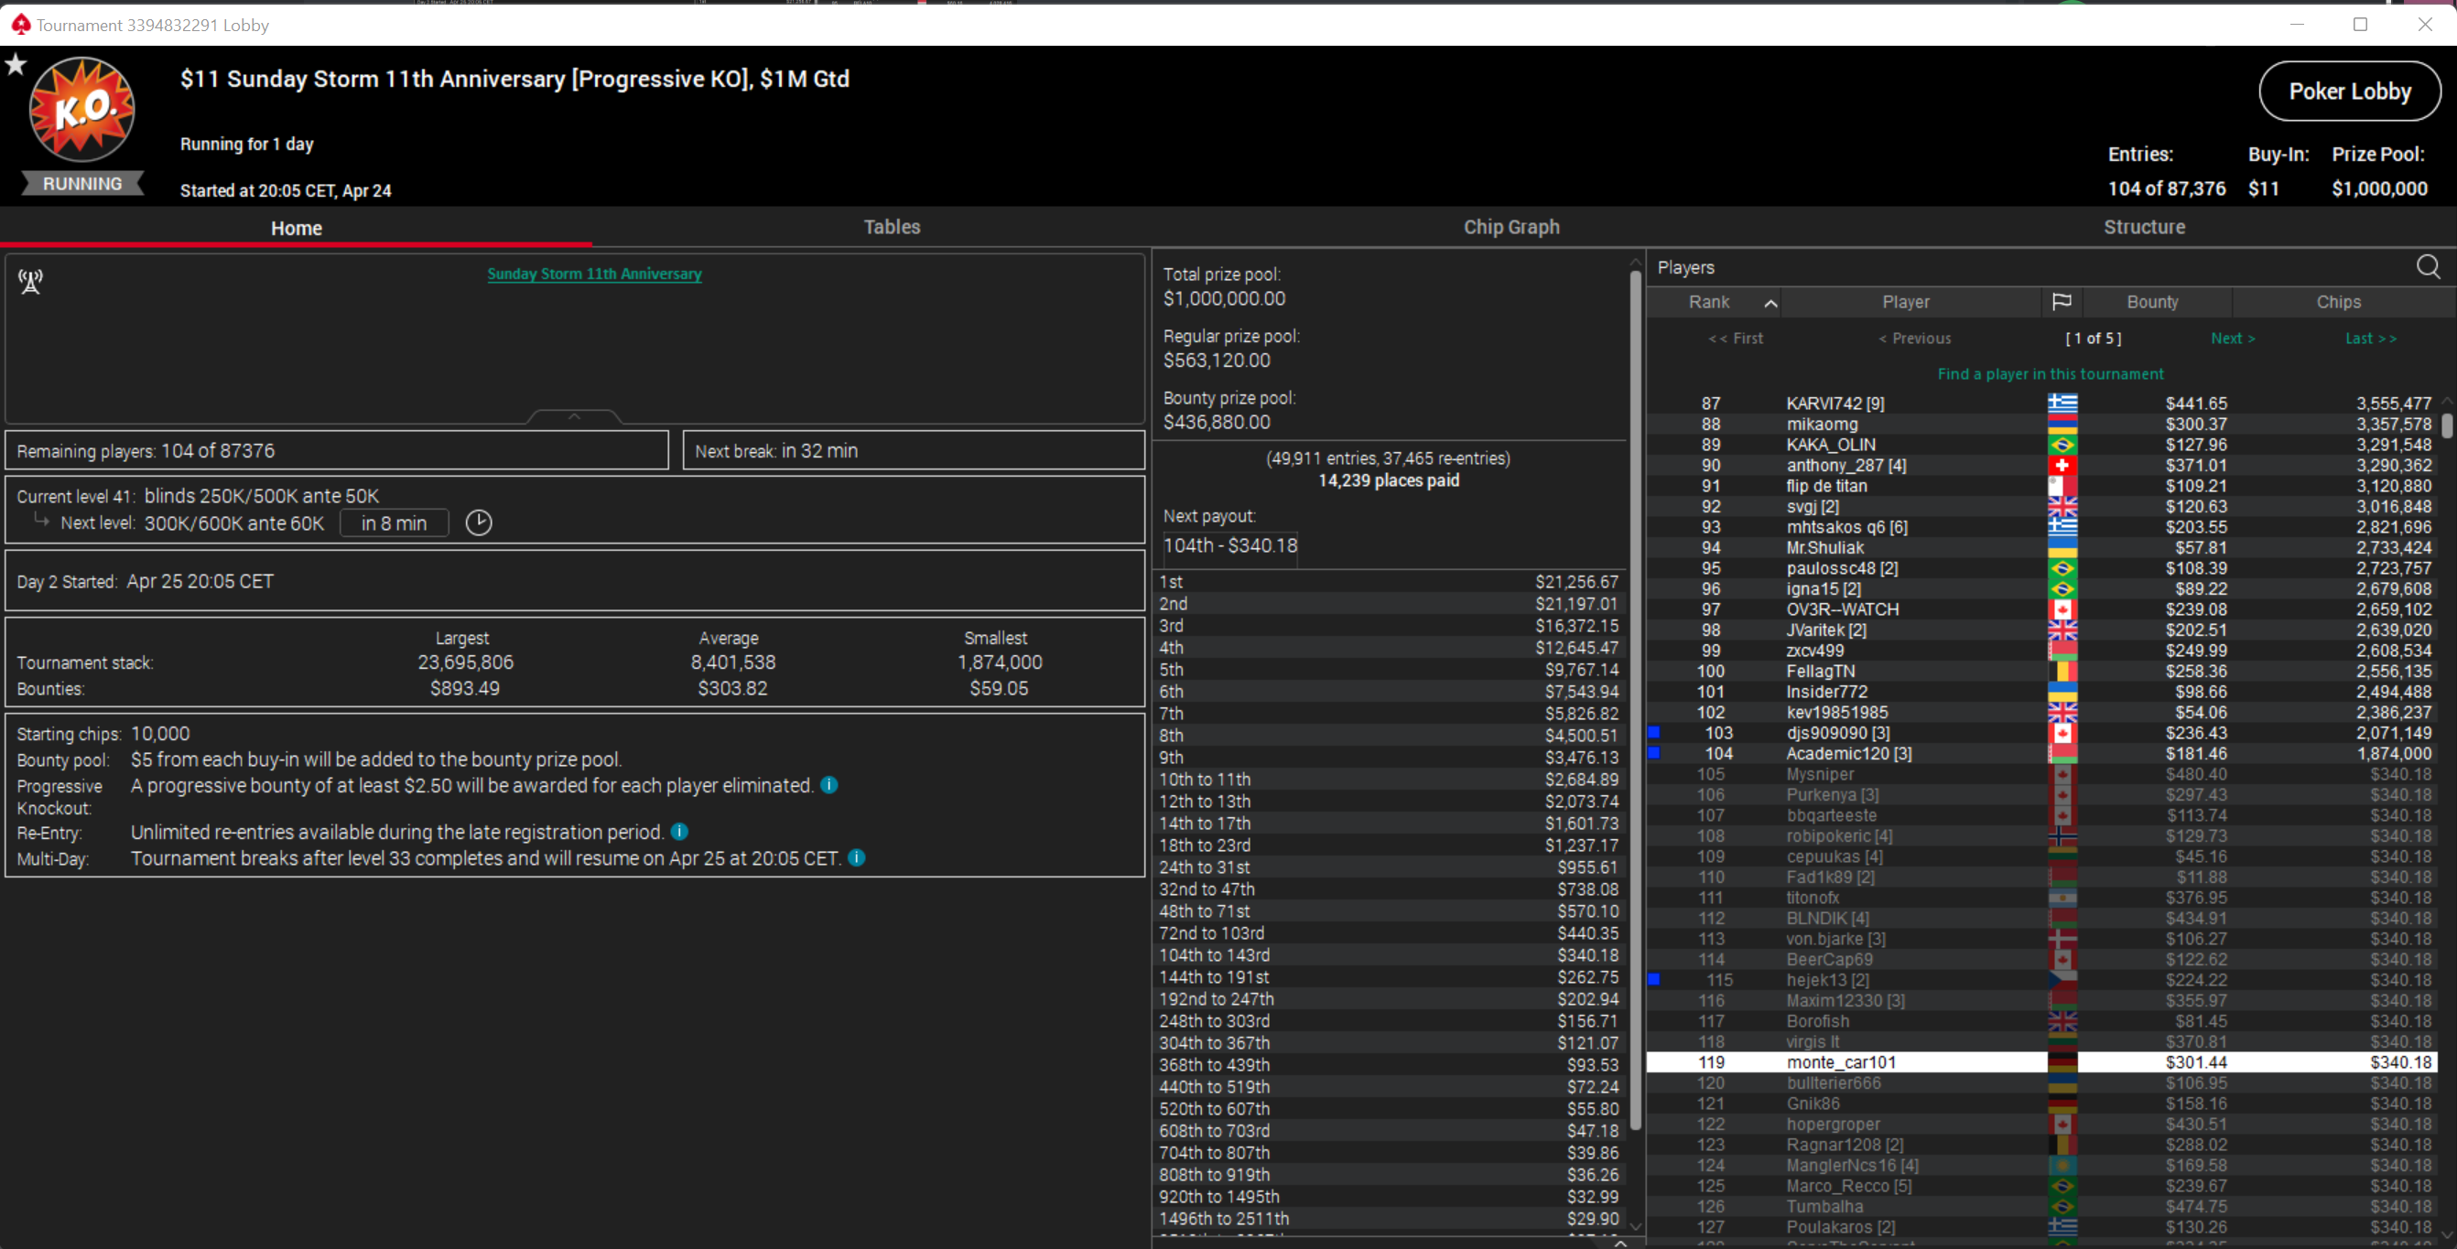Screen dimensions: 2457x1249
Task: Click the blue marker beside Academic120
Action: [x=1655, y=752]
